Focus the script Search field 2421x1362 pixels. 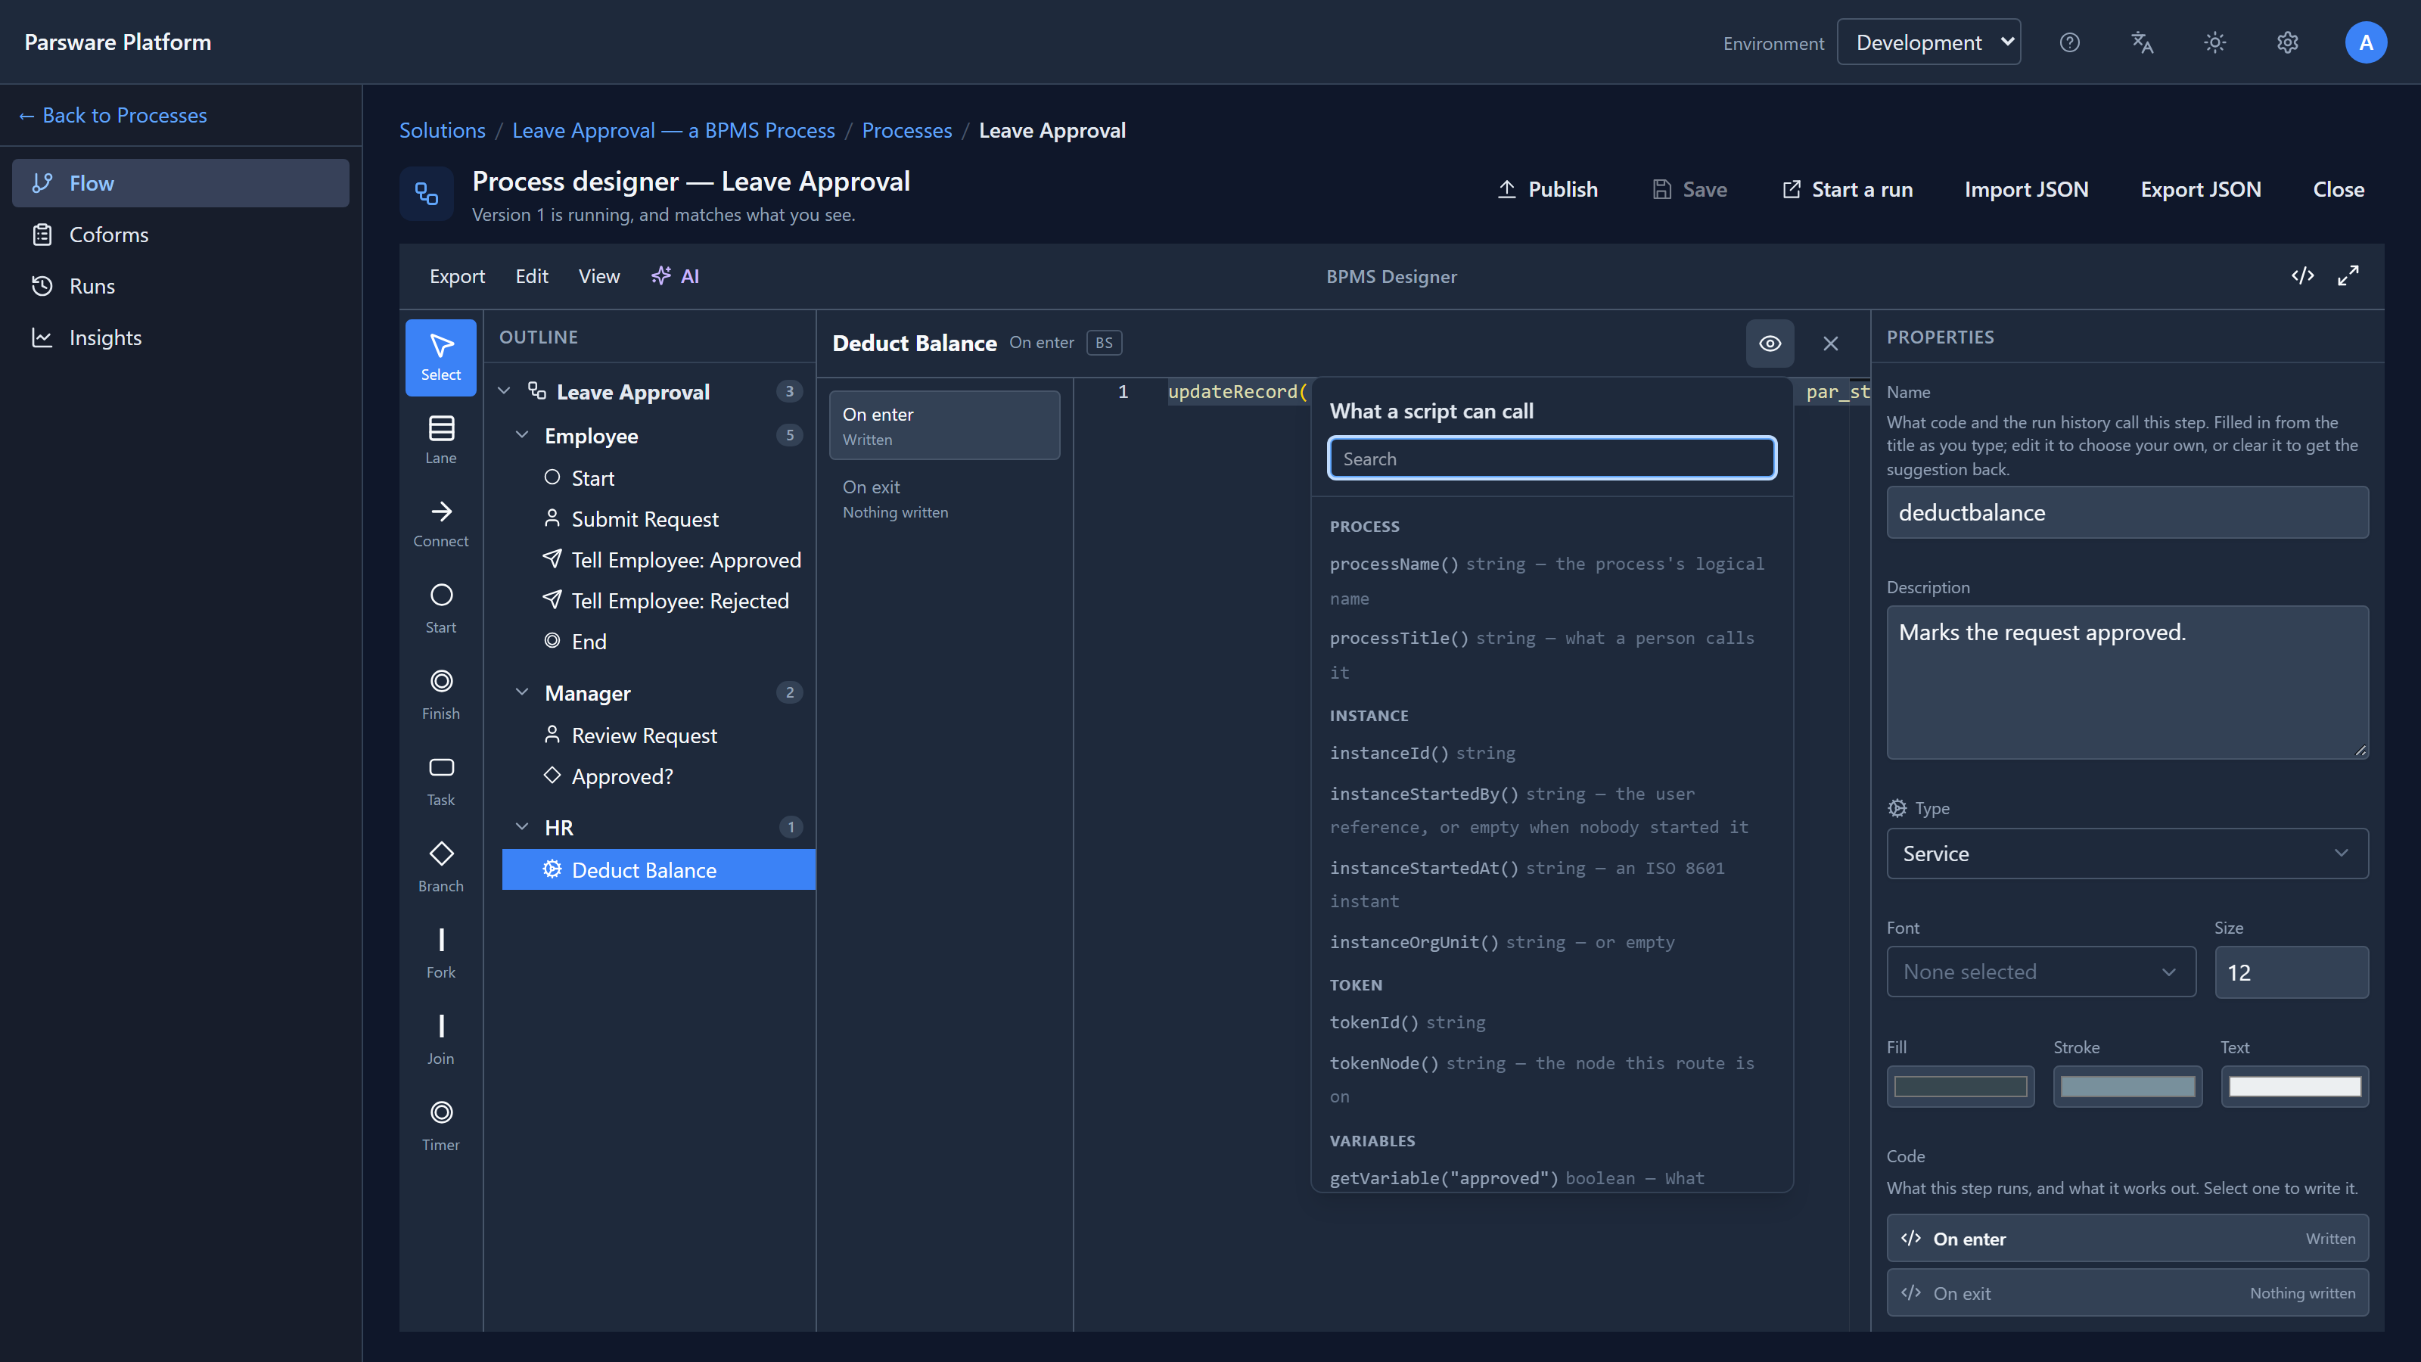pos(1552,459)
